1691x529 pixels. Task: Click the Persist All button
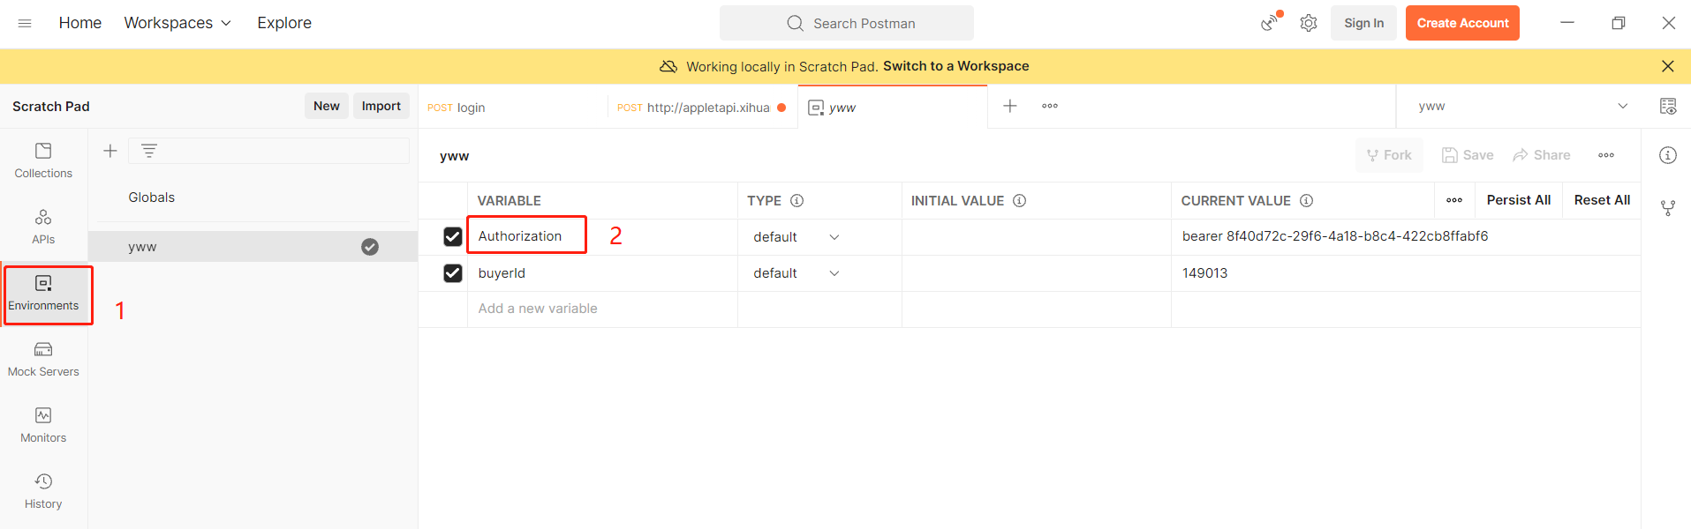click(x=1518, y=200)
